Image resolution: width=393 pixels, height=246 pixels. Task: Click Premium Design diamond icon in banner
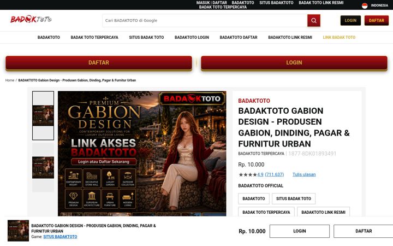[74, 198]
